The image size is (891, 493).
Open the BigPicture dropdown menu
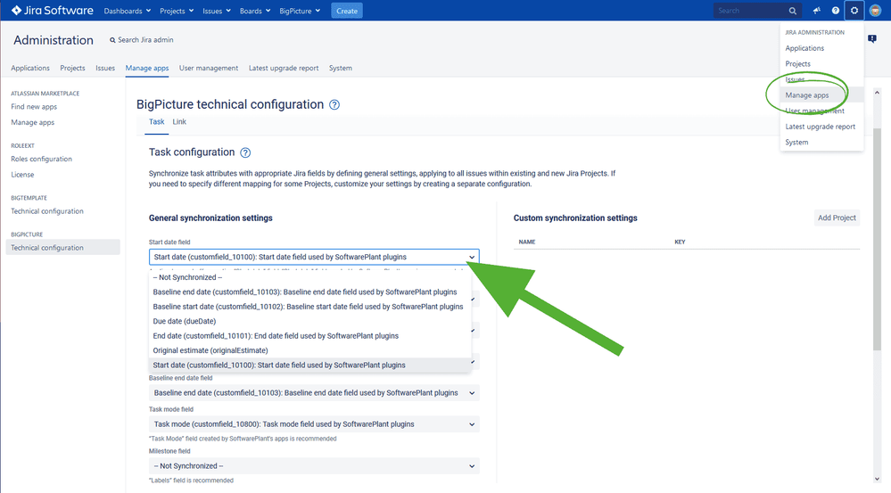300,11
